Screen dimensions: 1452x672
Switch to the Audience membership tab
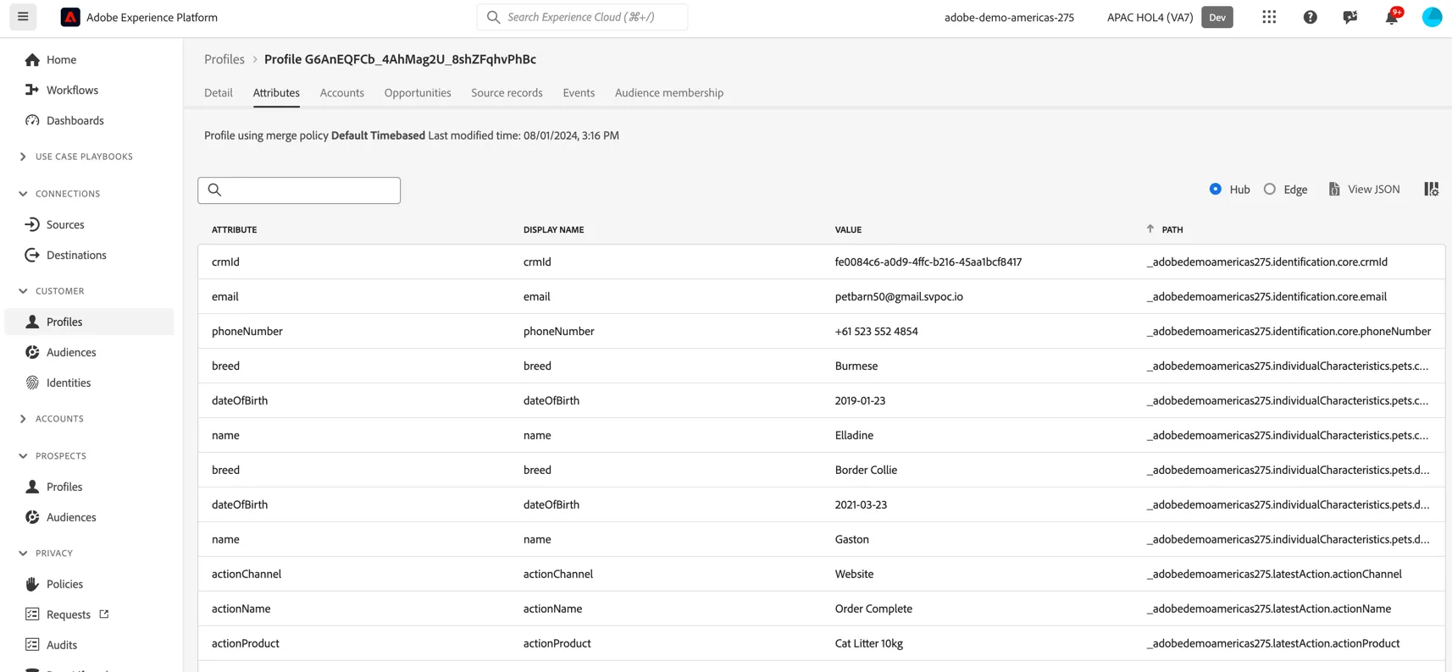click(x=669, y=93)
